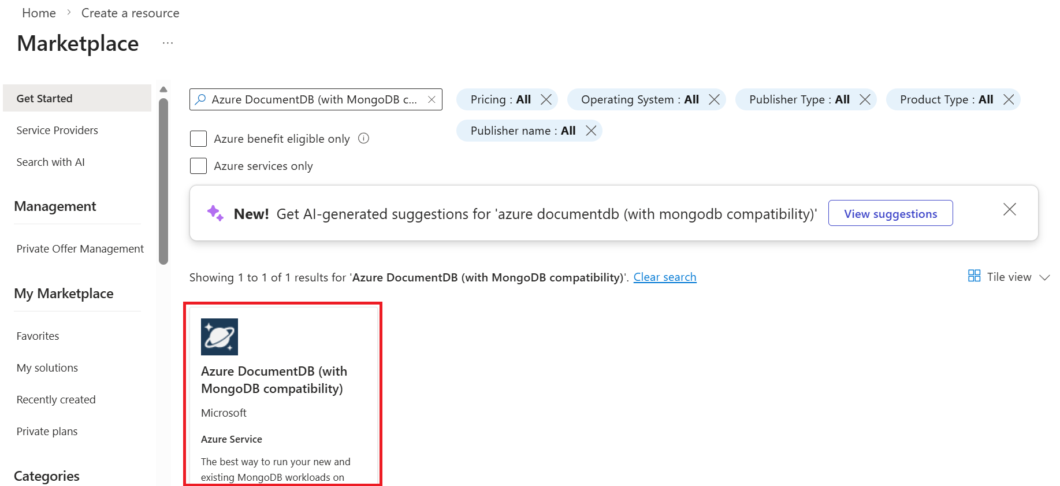Click the View suggestions button

tap(890, 213)
